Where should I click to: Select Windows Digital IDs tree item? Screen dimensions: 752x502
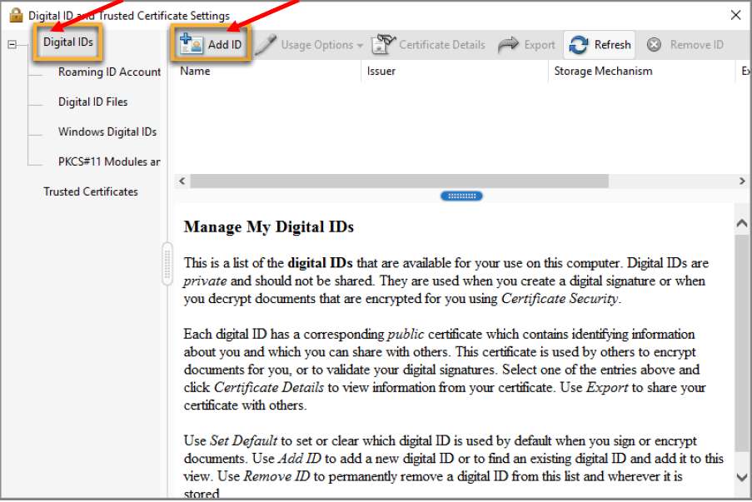coord(107,132)
